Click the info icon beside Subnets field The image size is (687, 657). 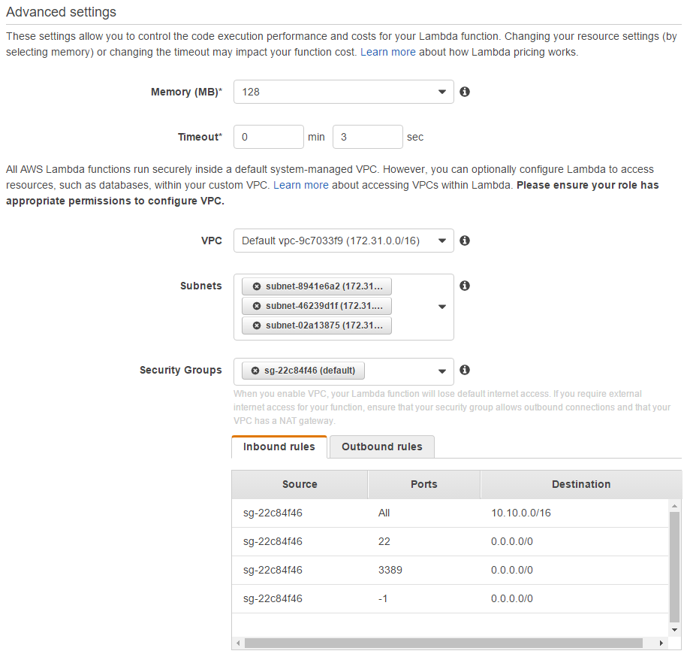(x=465, y=286)
